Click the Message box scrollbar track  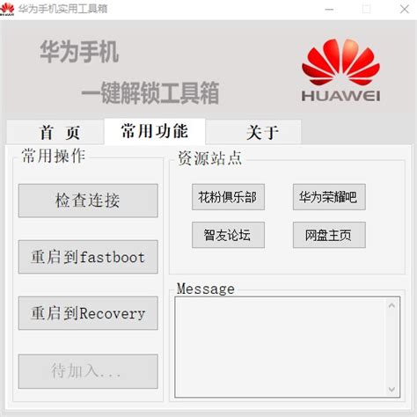[391, 347]
